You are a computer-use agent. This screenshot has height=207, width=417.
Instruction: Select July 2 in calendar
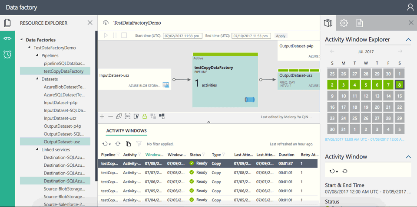tap(332, 85)
